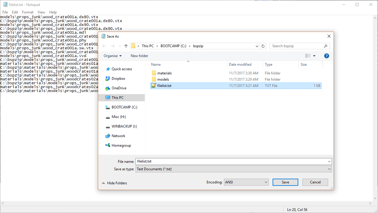This screenshot has width=378, height=213.
Task: Click bspzip in address breadcrumb
Action: tap(198, 46)
